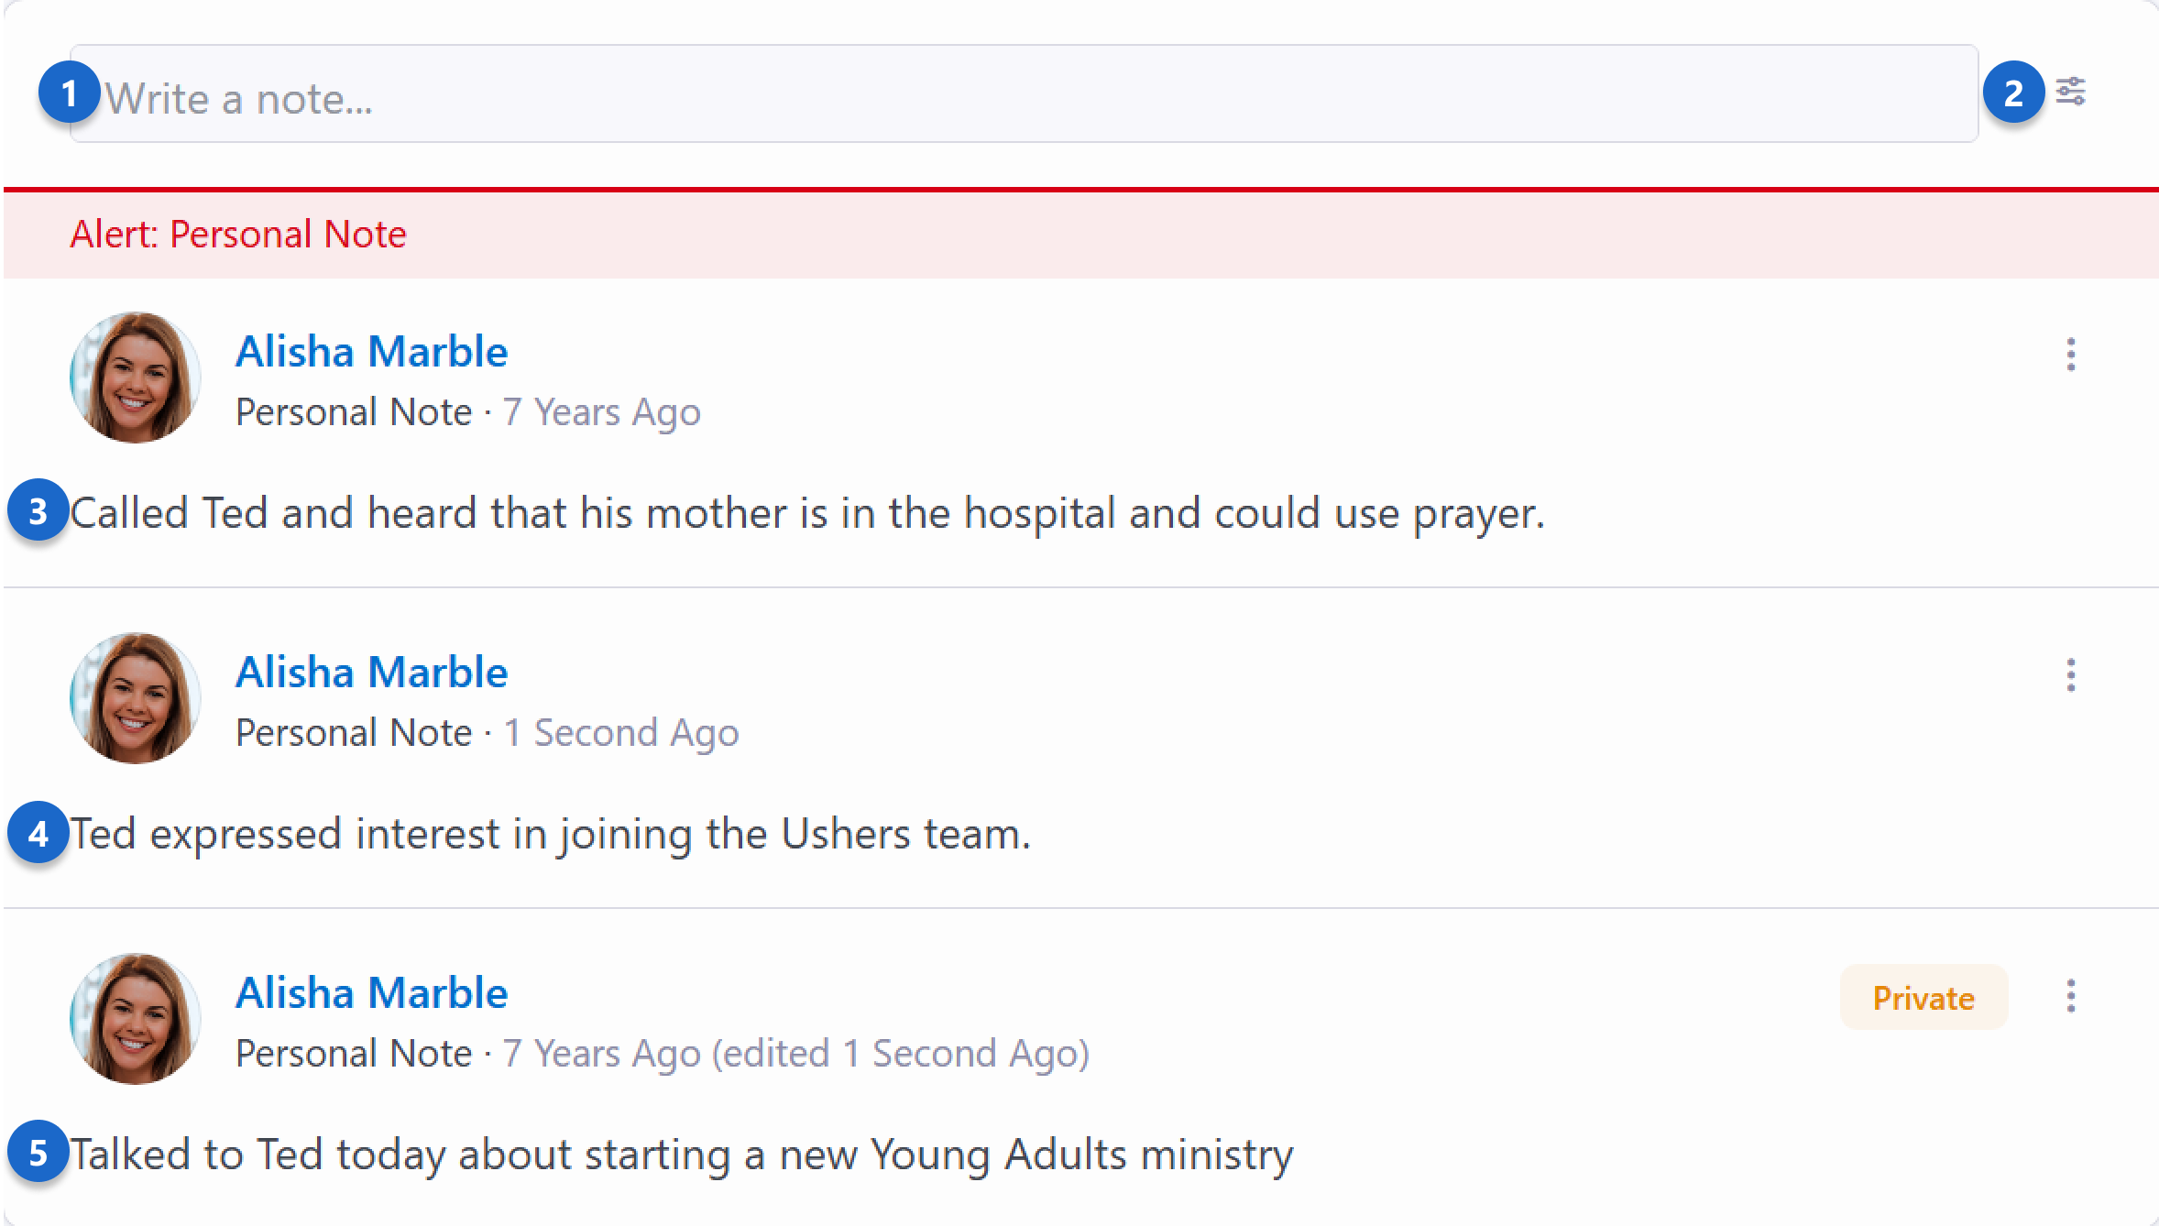Open the three-dot menu on the Ushers team note
2159x1226 pixels.
click(x=2070, y=675)
